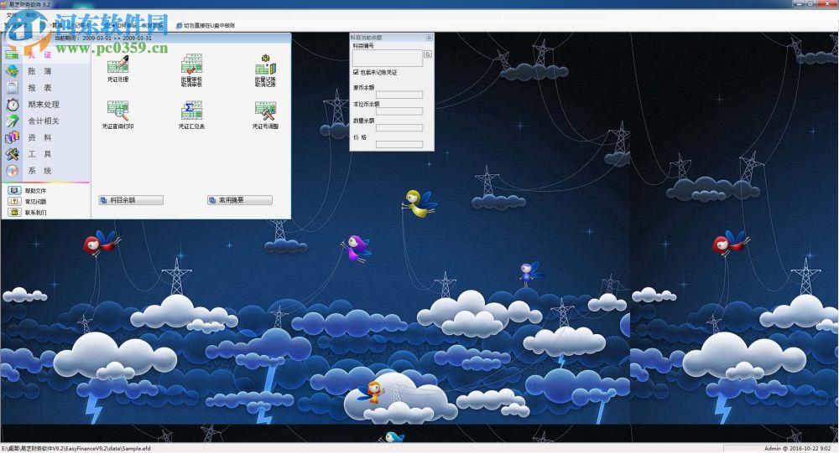Image resolution: width=839 pixels, height=453 pixels.
Task: Click the 本位币余额 field
Action: coord(399,111)
